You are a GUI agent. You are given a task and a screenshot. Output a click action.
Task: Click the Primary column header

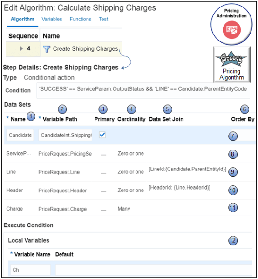[x=104, y=119]
